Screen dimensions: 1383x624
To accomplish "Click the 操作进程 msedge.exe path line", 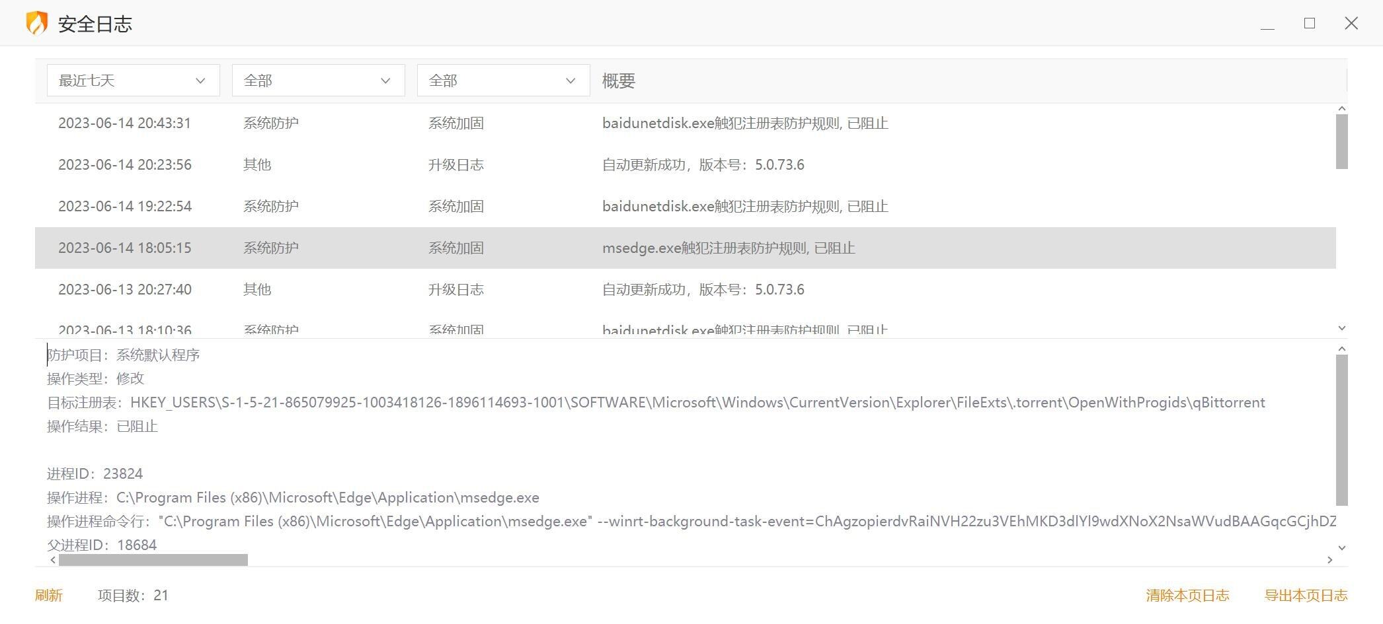I will pyautogui.click(x=293, y=498).
